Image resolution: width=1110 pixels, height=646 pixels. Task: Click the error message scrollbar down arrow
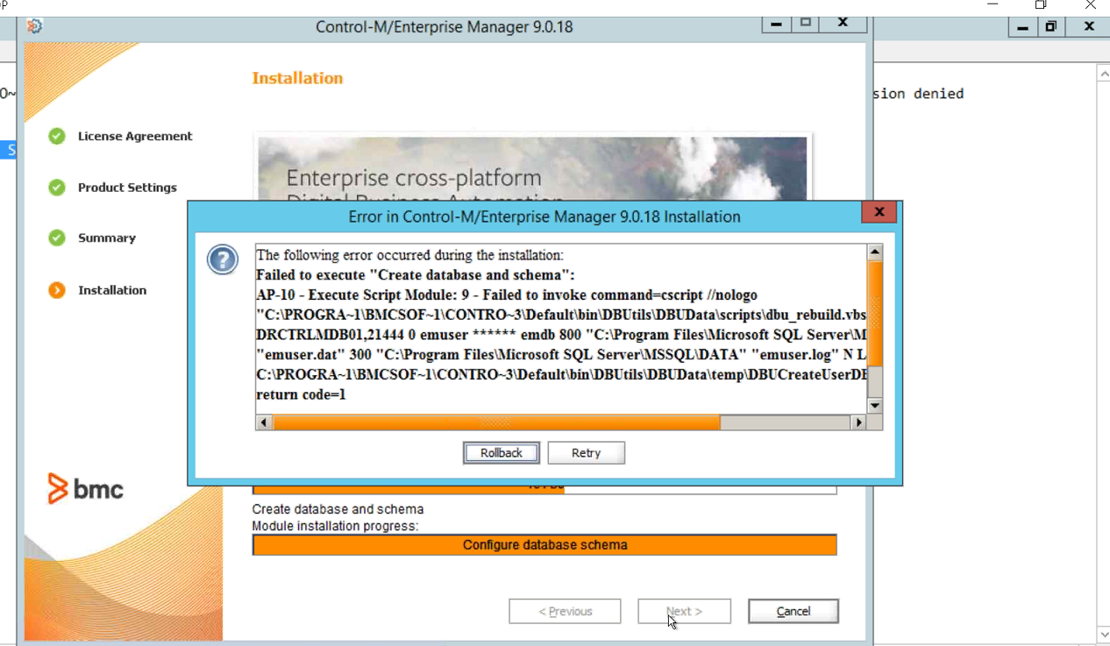click(874, 406)
